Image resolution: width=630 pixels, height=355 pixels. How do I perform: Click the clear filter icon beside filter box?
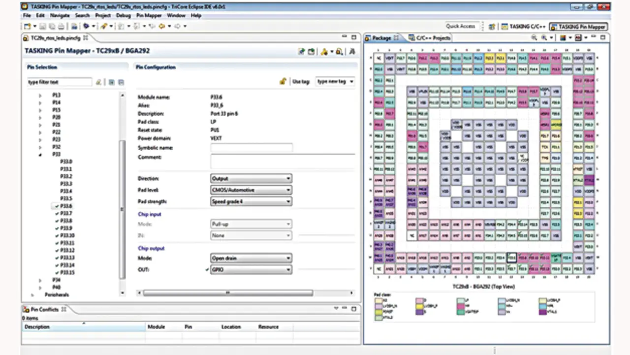coord(98,82)
